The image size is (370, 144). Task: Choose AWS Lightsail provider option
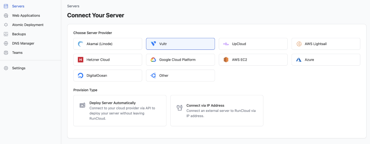pos(326,44)
